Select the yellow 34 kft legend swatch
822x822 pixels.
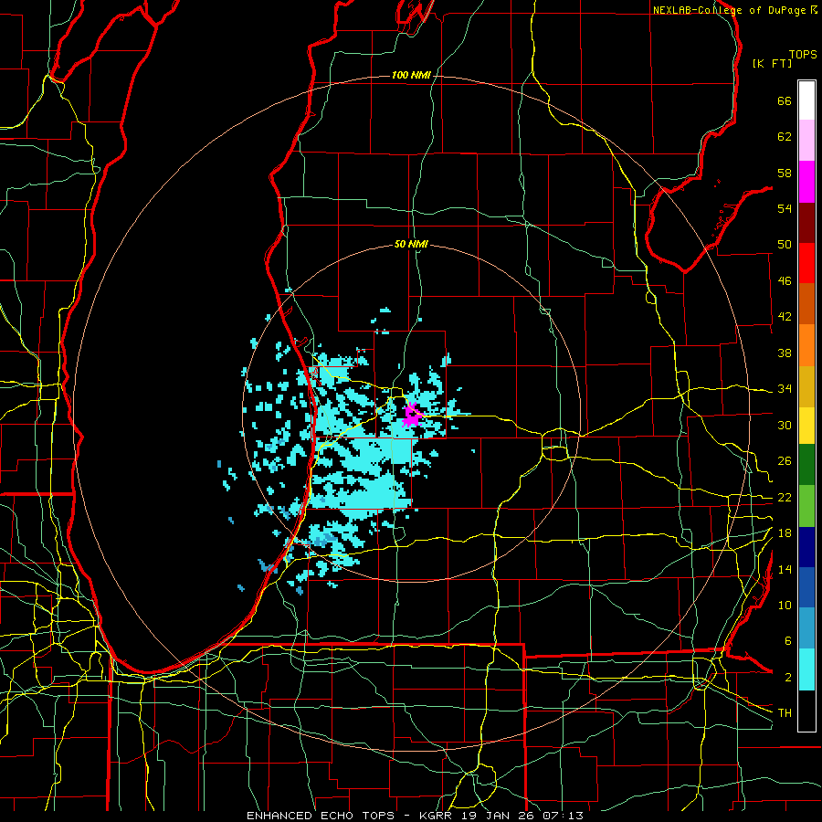[x=806, y=426]
